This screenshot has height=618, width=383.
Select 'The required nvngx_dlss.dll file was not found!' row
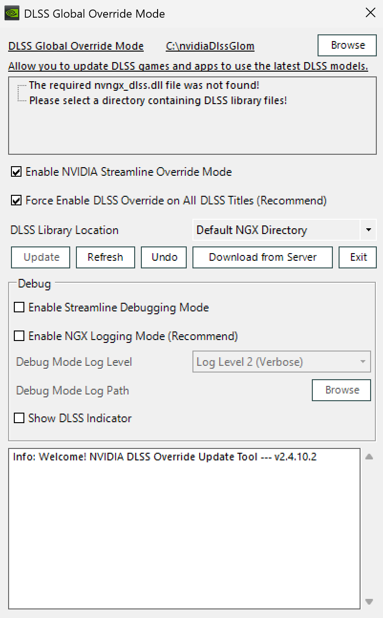[144, 85]
